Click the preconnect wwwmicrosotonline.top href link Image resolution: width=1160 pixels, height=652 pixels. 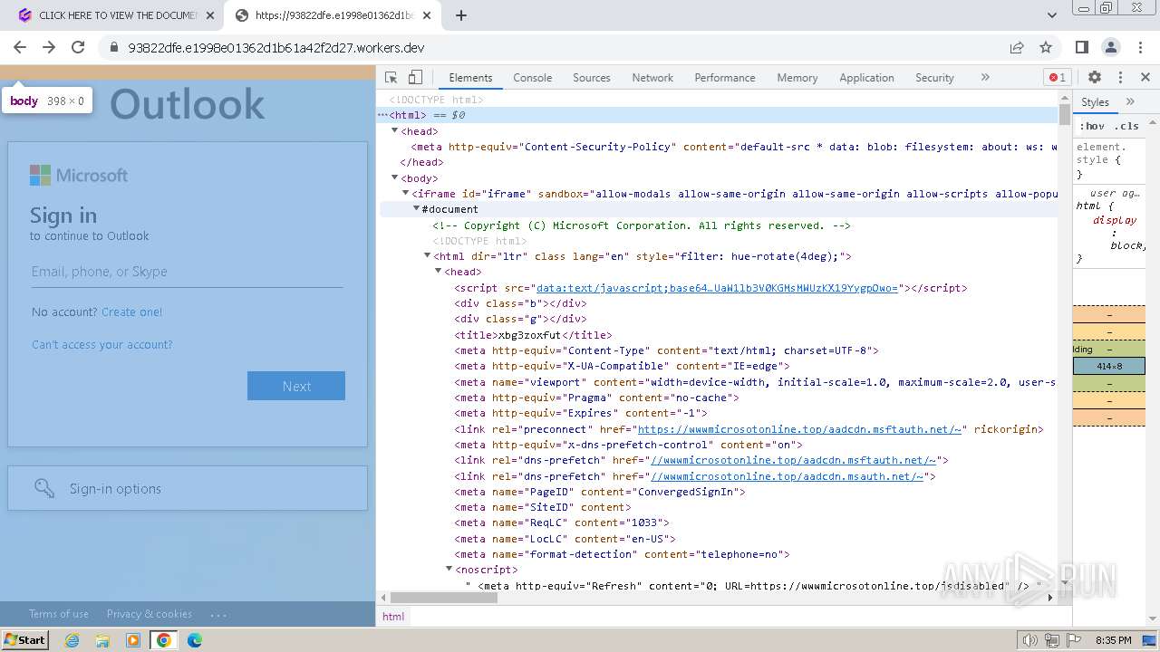coord(799,429)
